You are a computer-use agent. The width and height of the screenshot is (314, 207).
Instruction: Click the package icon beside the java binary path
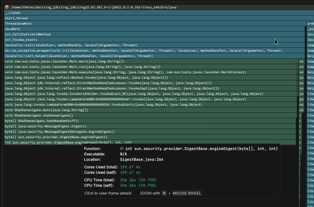click(x=6, y=7)
